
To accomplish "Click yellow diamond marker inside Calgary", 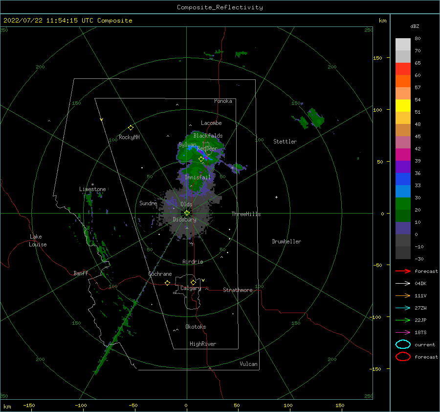I will [193, 282].
